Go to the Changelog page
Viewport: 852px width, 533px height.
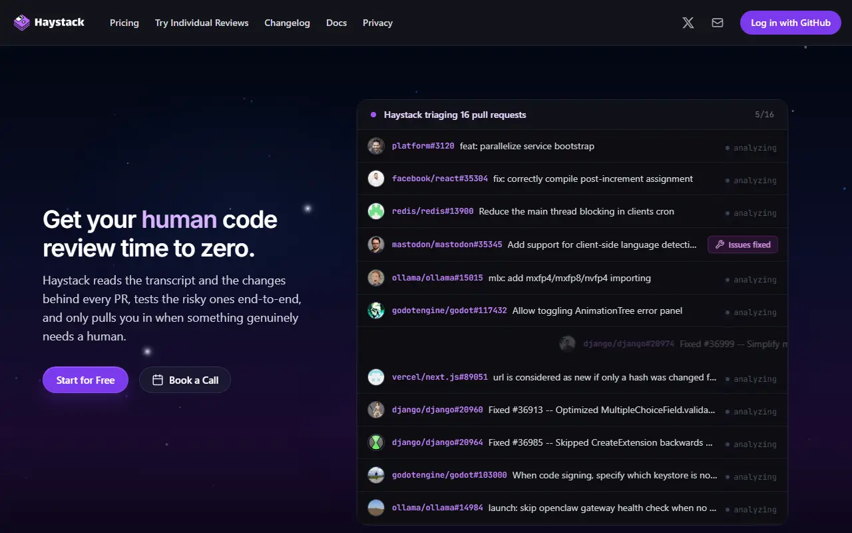[x=287, y=23]
